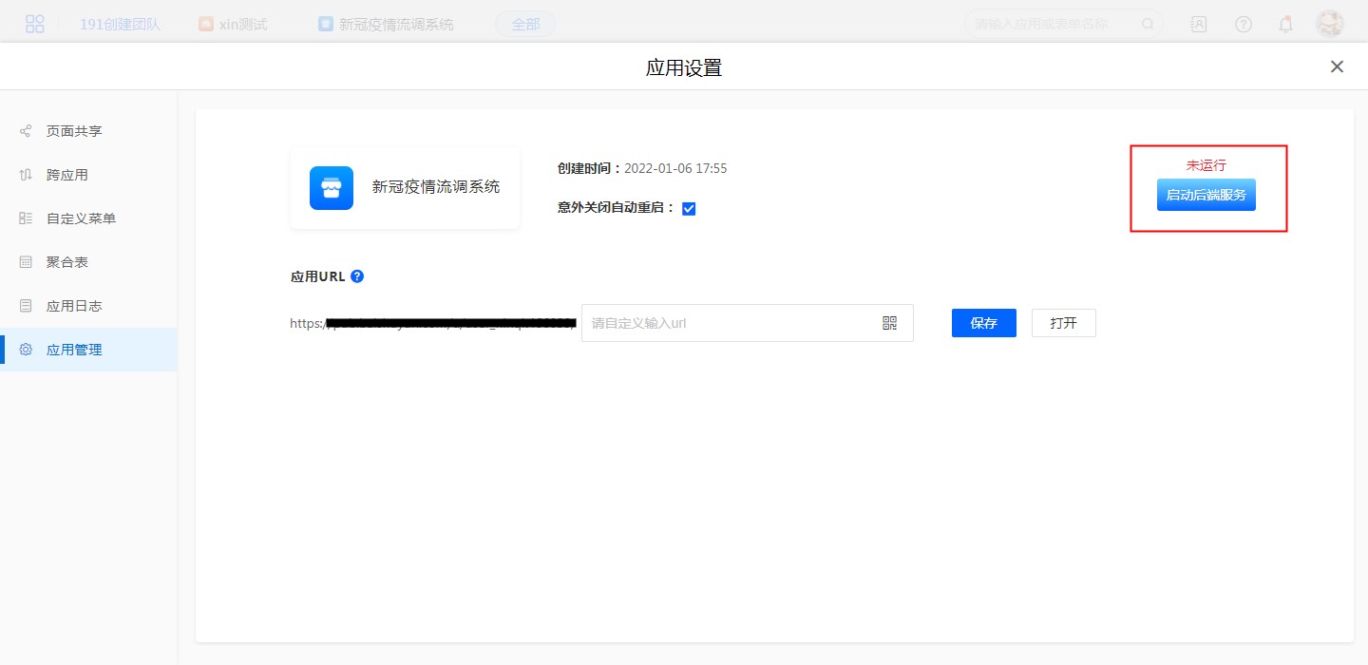Toggle the 意外关闭自动重启 checkbox
Screen dimensions: 1368x665
(689, 209)
